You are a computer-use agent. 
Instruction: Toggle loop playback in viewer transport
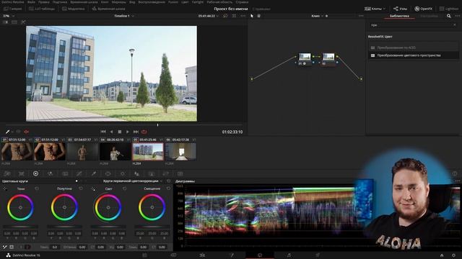click(x=144, y=132)
